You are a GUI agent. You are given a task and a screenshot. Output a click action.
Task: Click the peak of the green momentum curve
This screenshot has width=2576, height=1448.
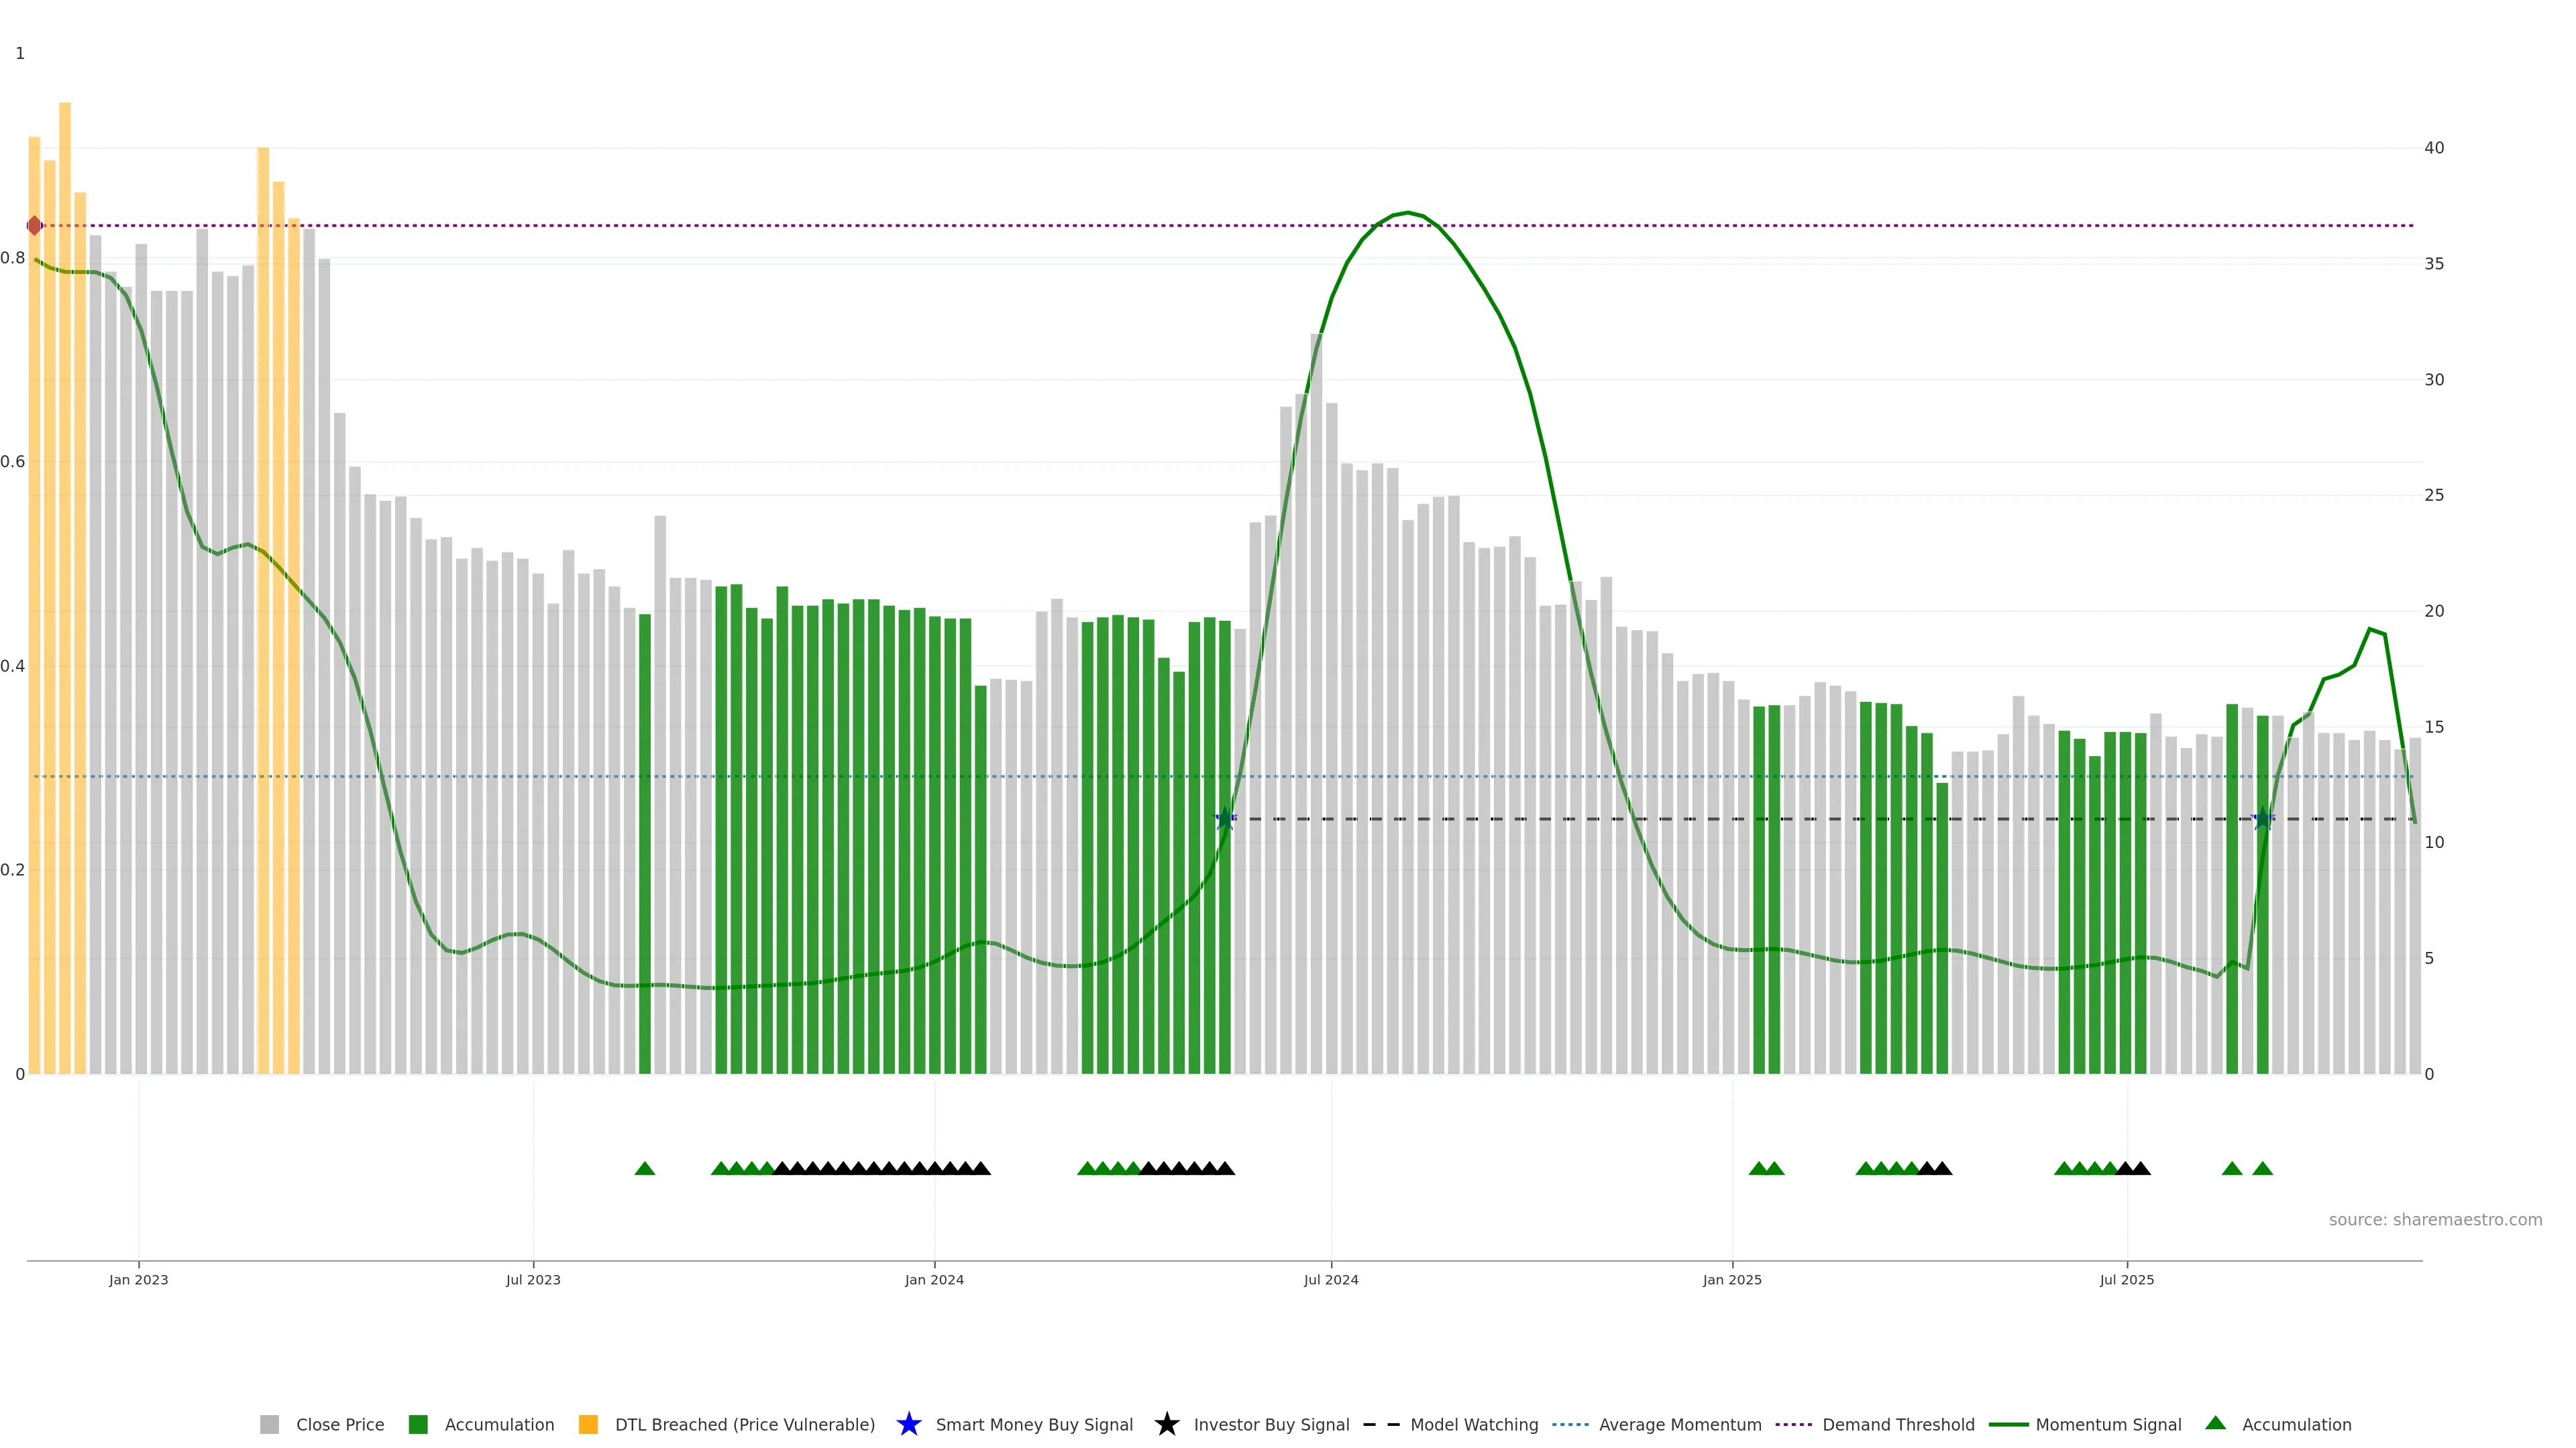(1408, 213)
